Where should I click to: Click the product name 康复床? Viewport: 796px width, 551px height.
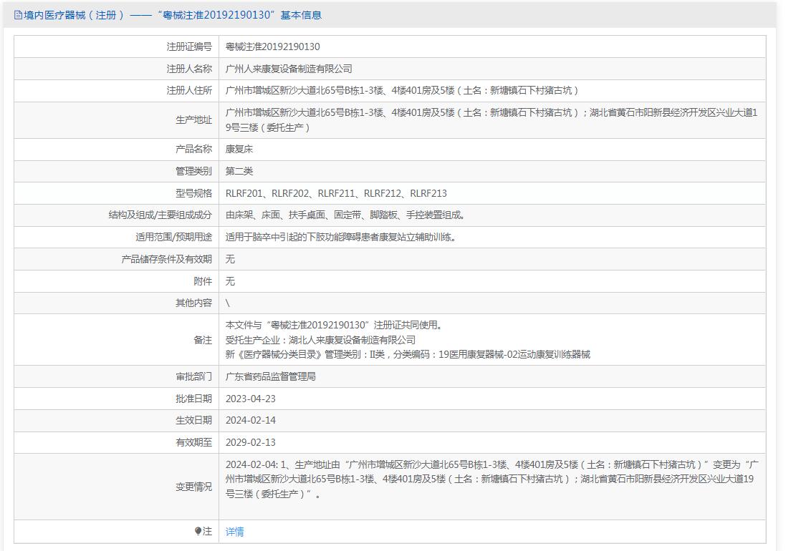point(239,149)
